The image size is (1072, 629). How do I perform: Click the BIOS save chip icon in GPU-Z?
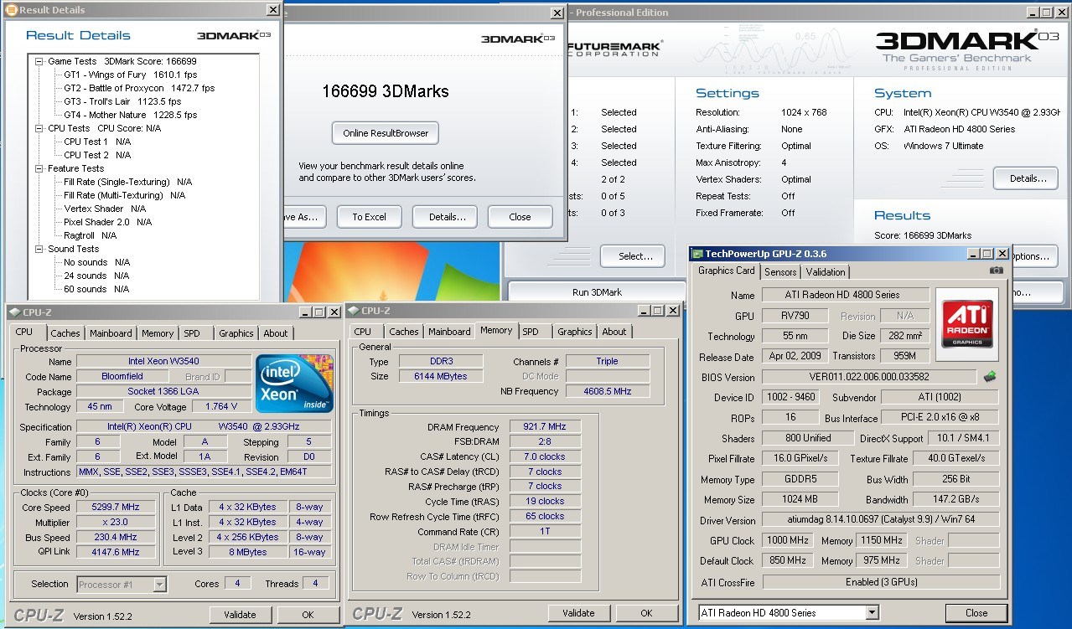point(990,377)
